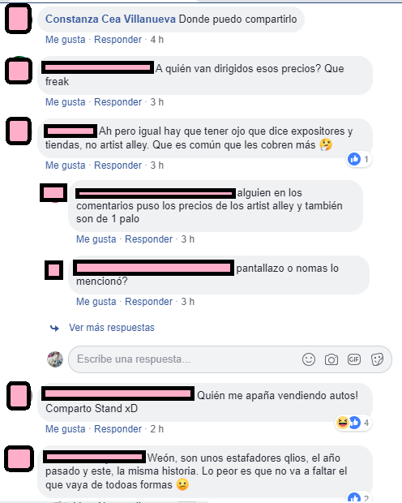402x503 pixels.
Task: Expand Ver más respuestas replies
Action: pyautogui.click(x=112, y=328)
